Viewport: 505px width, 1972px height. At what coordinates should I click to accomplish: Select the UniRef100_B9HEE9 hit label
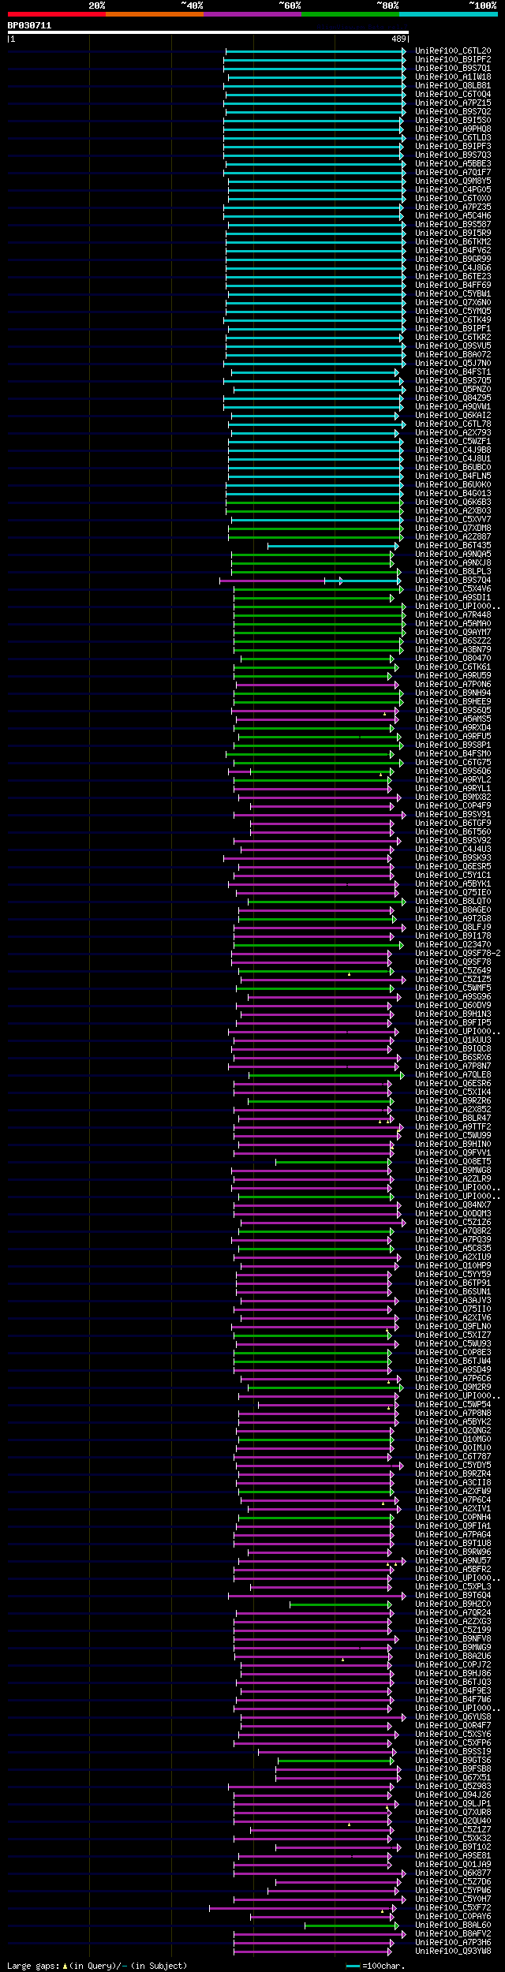tap(453, 702)
